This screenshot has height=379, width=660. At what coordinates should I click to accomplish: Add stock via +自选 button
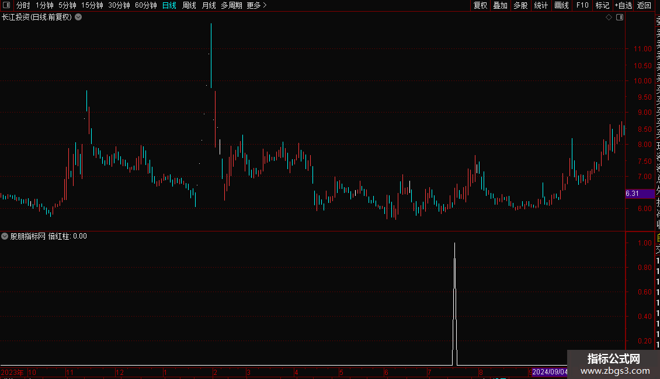coord(623,5)
